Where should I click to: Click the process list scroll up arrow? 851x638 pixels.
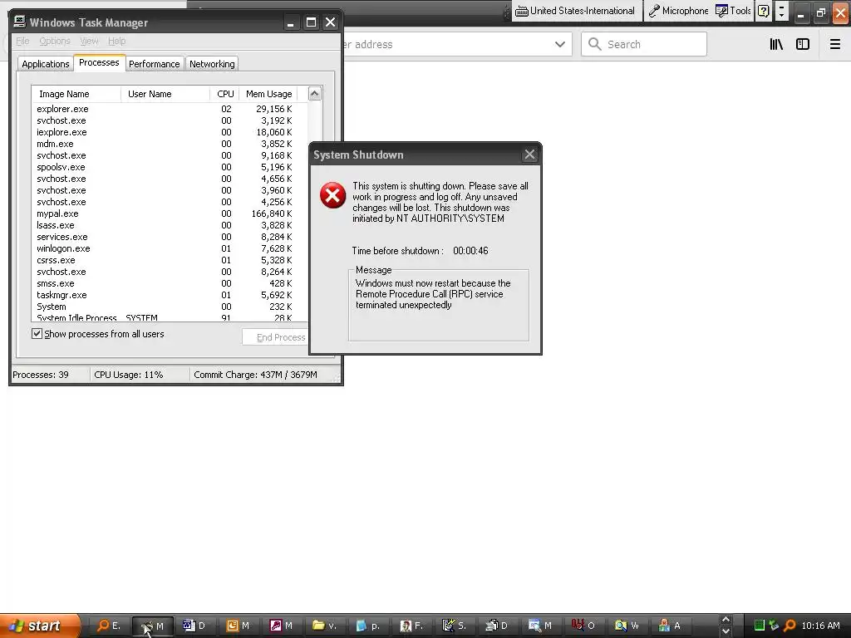click(315, 94)
